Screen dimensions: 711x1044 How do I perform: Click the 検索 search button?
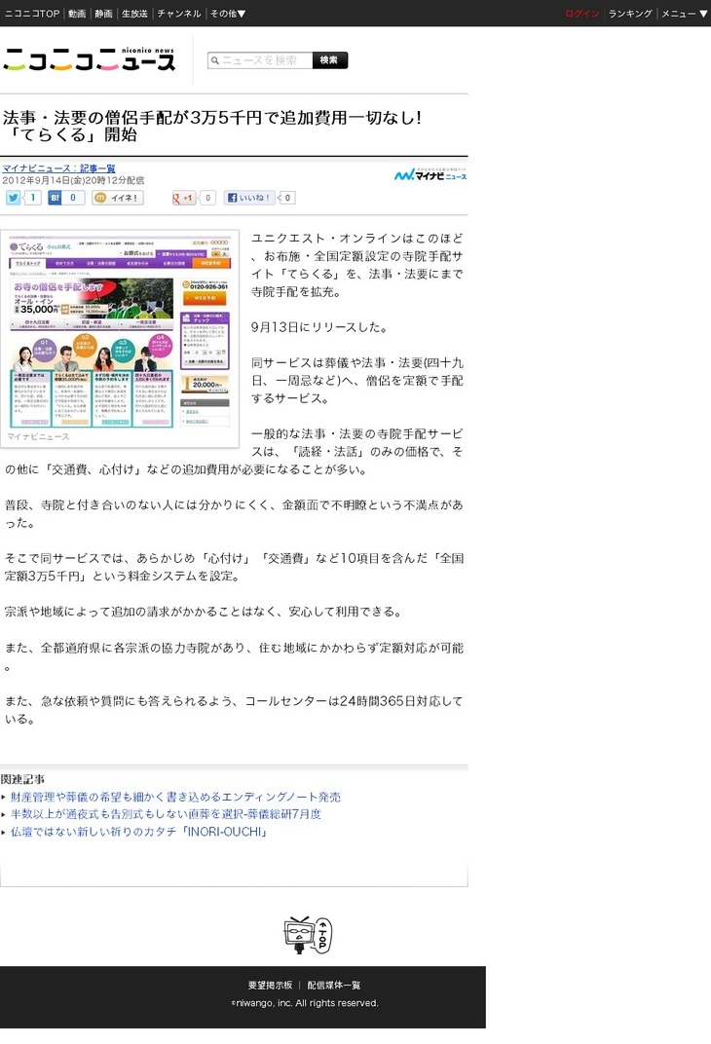(329, 60)
